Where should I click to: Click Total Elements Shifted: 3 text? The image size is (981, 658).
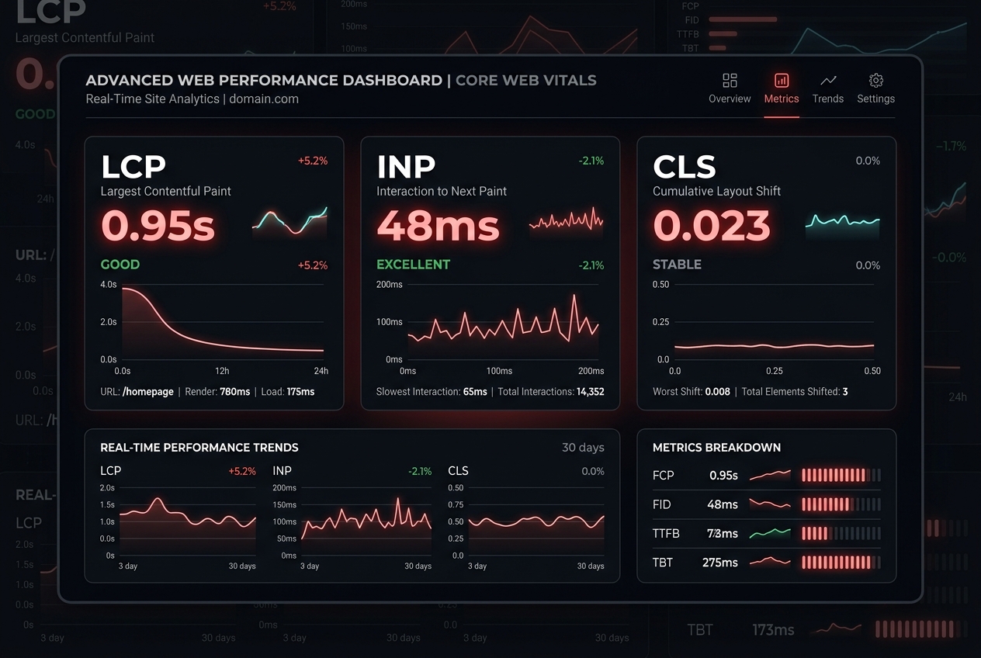(795, 392)
